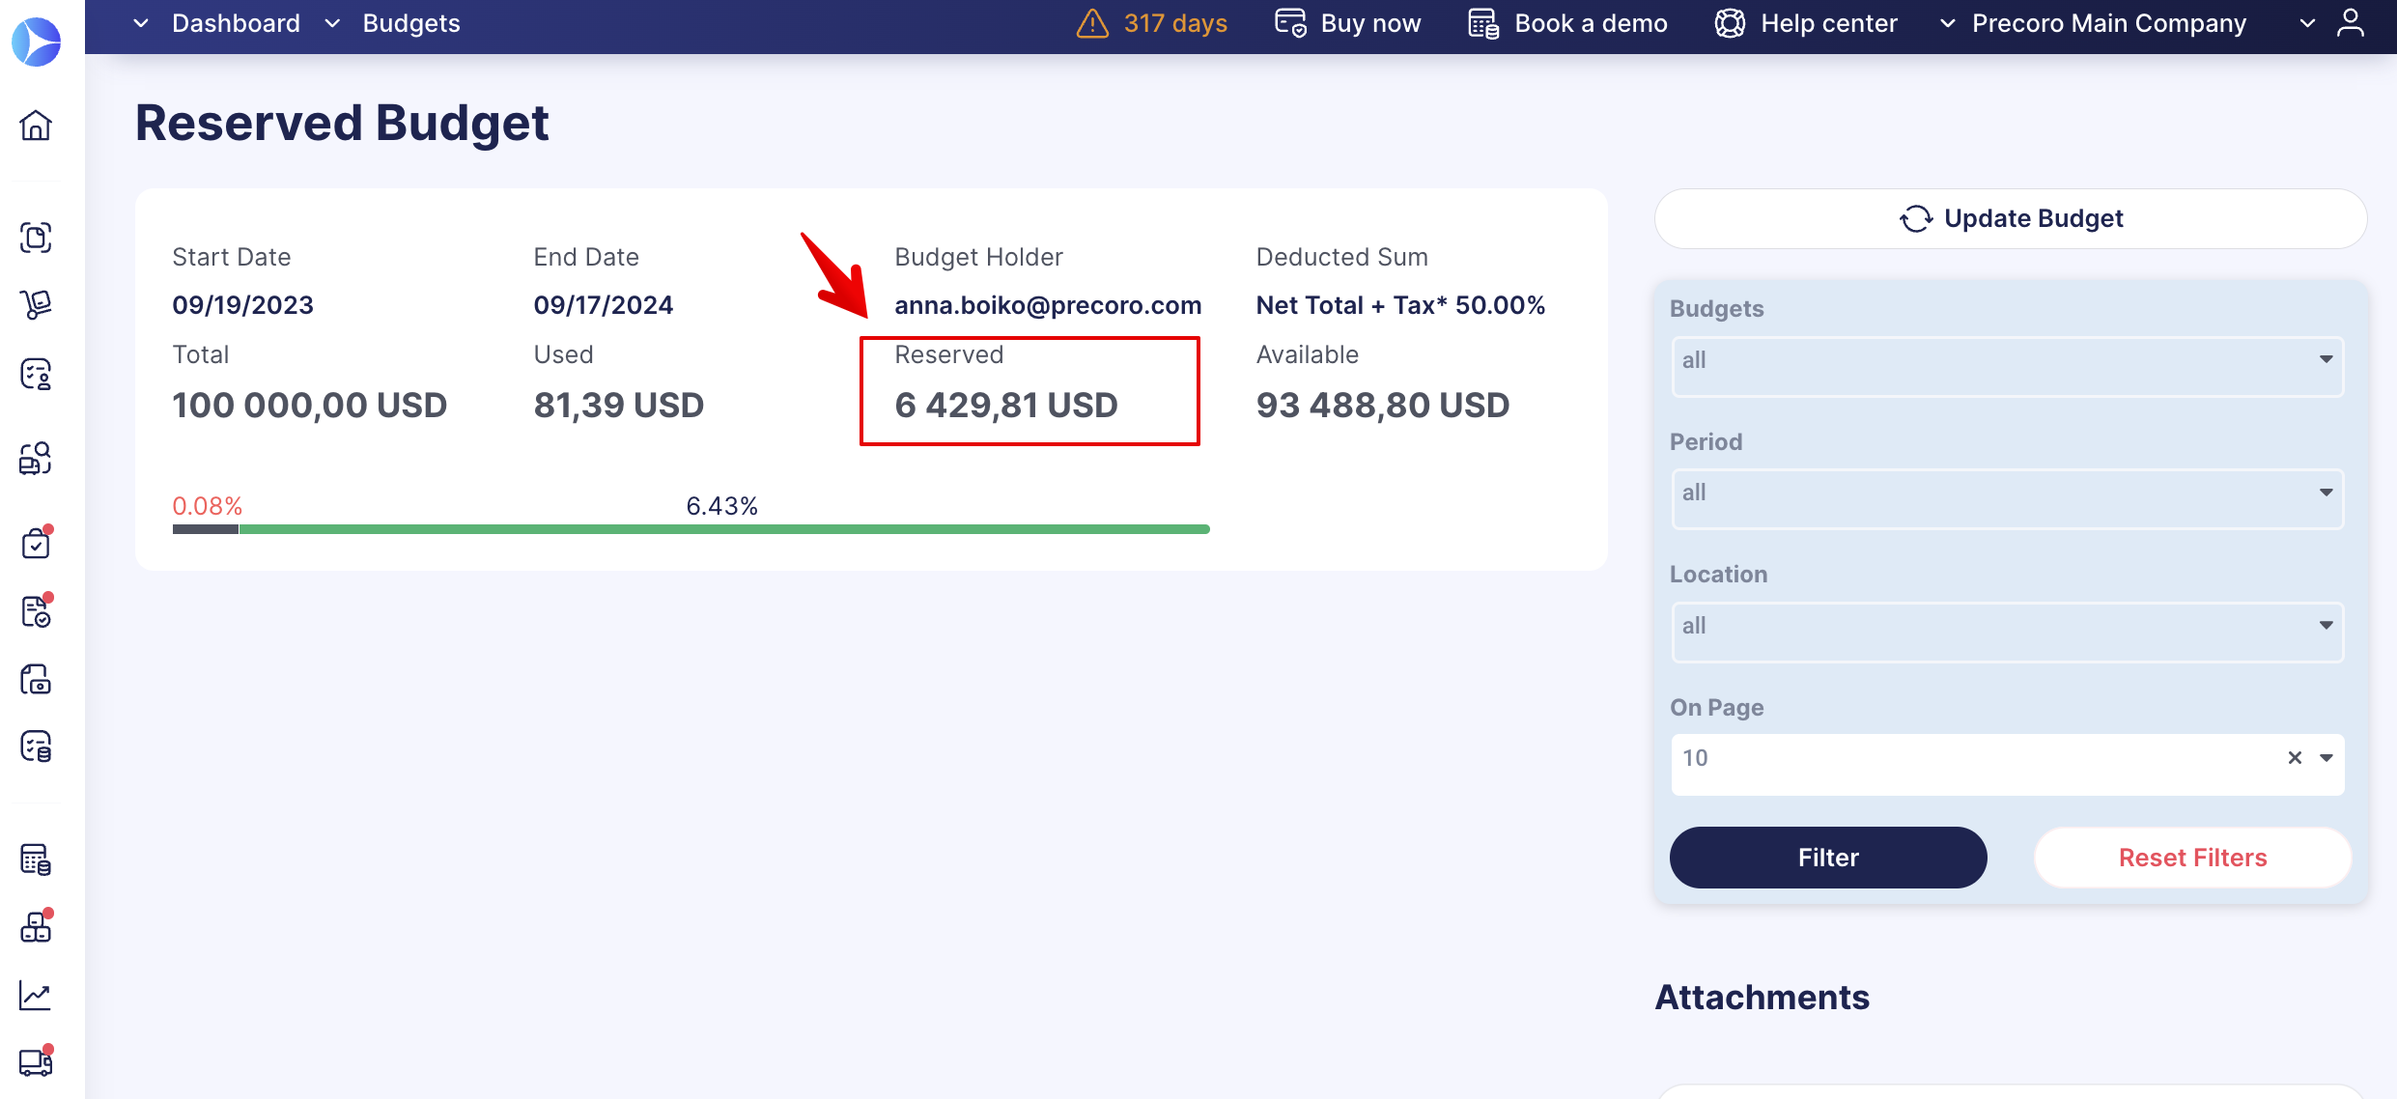Open the Dashboard menu in top bar
2397x1099 pixels.
[236, 22]
